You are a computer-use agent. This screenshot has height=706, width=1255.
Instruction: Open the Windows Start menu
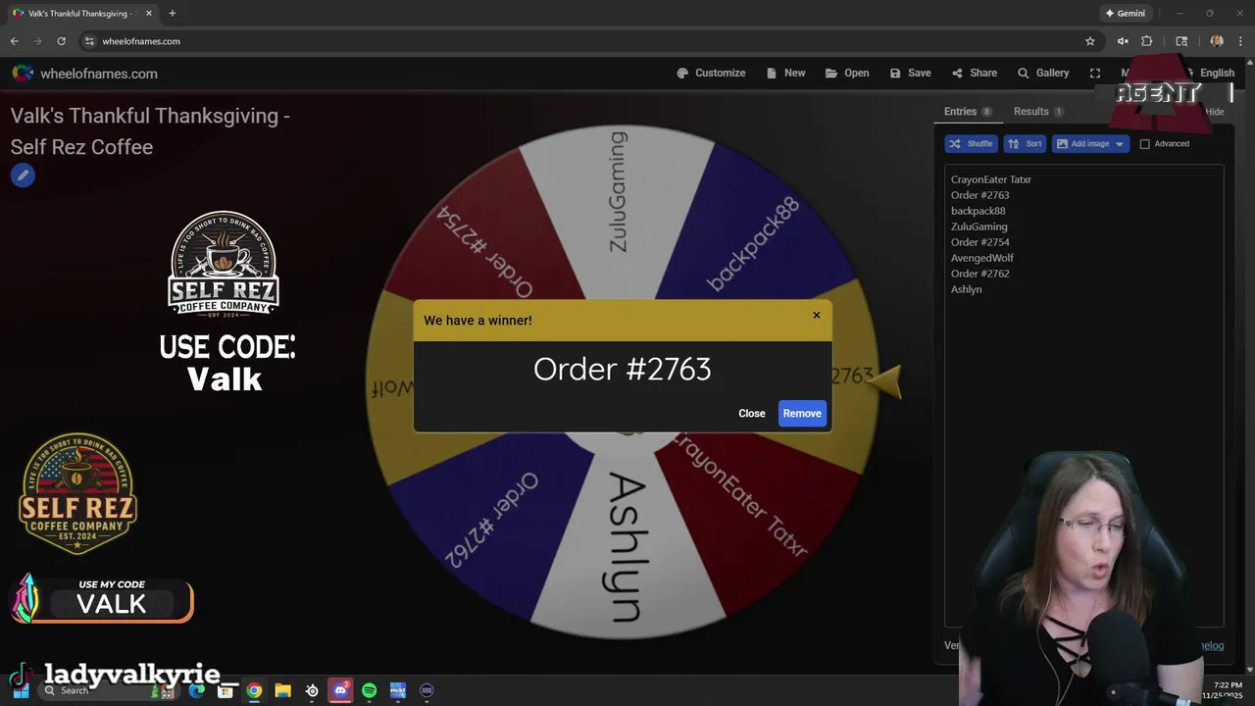[x=21, y=690]
